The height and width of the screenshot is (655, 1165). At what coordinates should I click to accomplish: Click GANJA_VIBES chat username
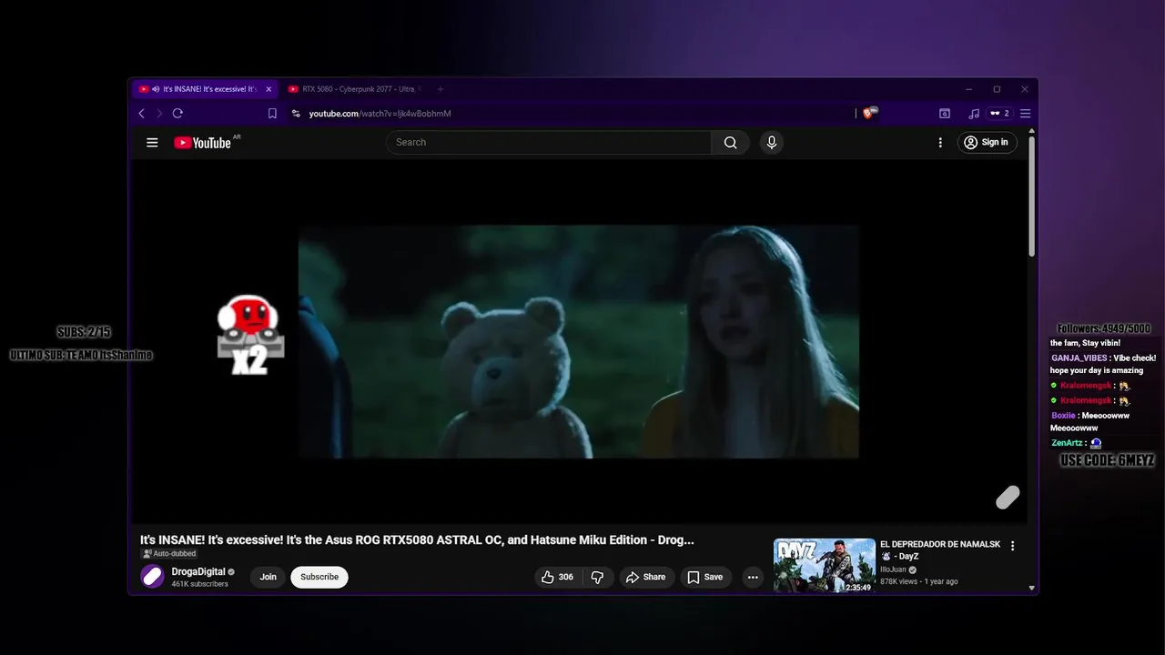pyautogui.click(x=1079, y=358)
